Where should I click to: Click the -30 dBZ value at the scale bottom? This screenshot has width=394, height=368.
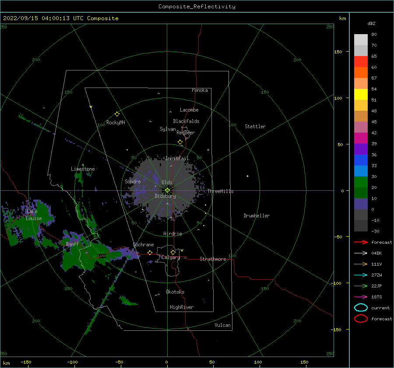tap(375, 231)
